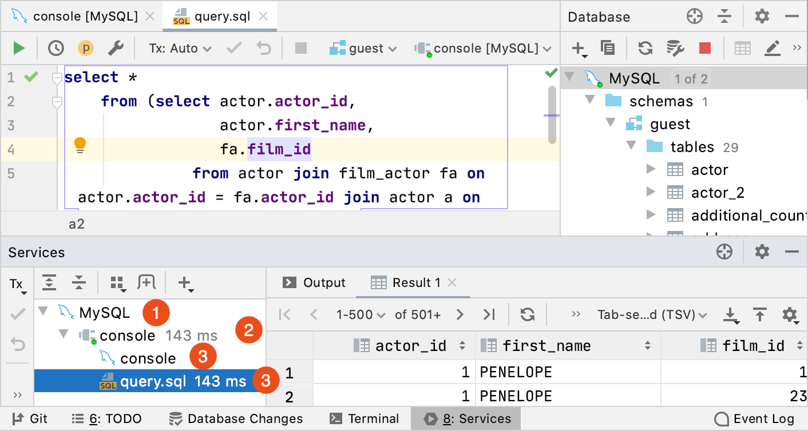
Task: Expand all services tree icon
Action: [x=49, y=282]
